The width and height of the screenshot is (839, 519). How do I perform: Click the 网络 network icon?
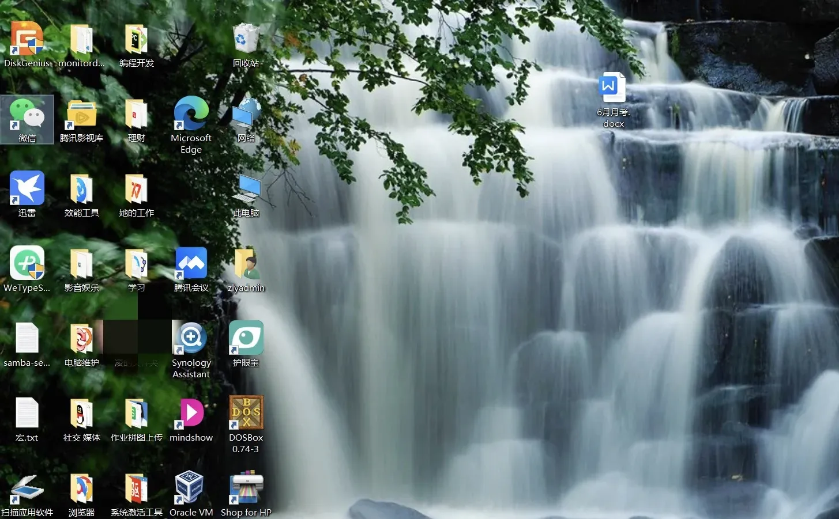click(246, 113)
